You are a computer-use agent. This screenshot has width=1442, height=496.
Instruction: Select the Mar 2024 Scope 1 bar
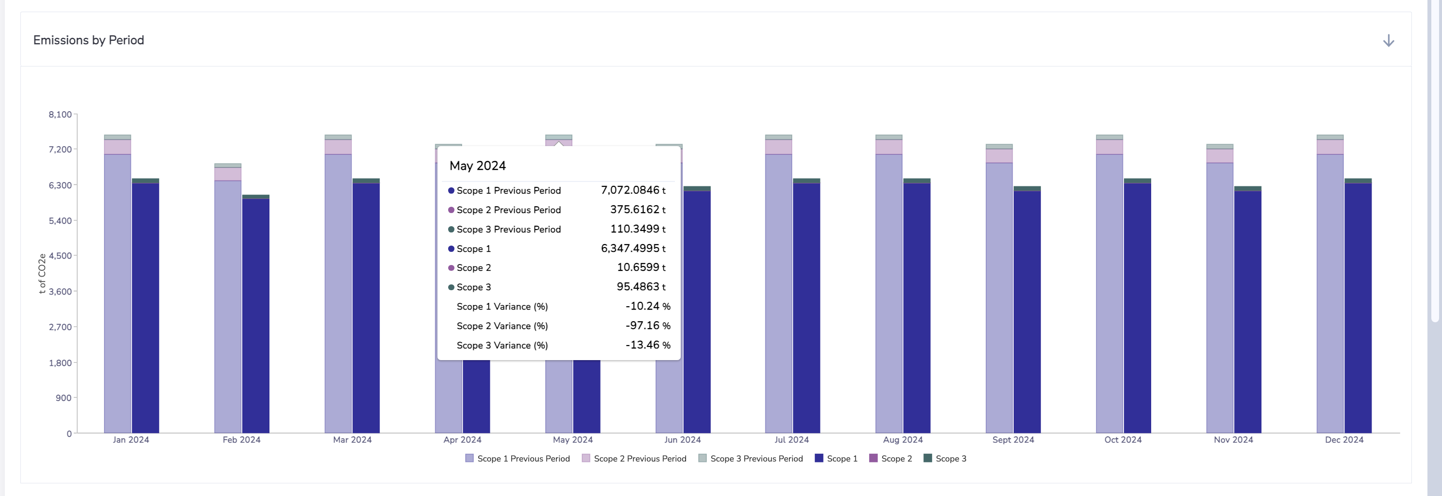(x=366, y=308)
